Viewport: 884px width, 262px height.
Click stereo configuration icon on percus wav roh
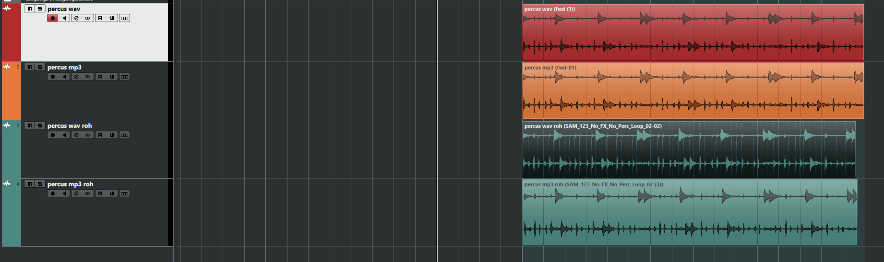pos(87,135)
